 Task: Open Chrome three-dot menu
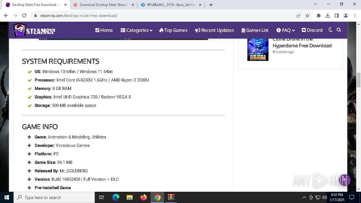(355, 16)
